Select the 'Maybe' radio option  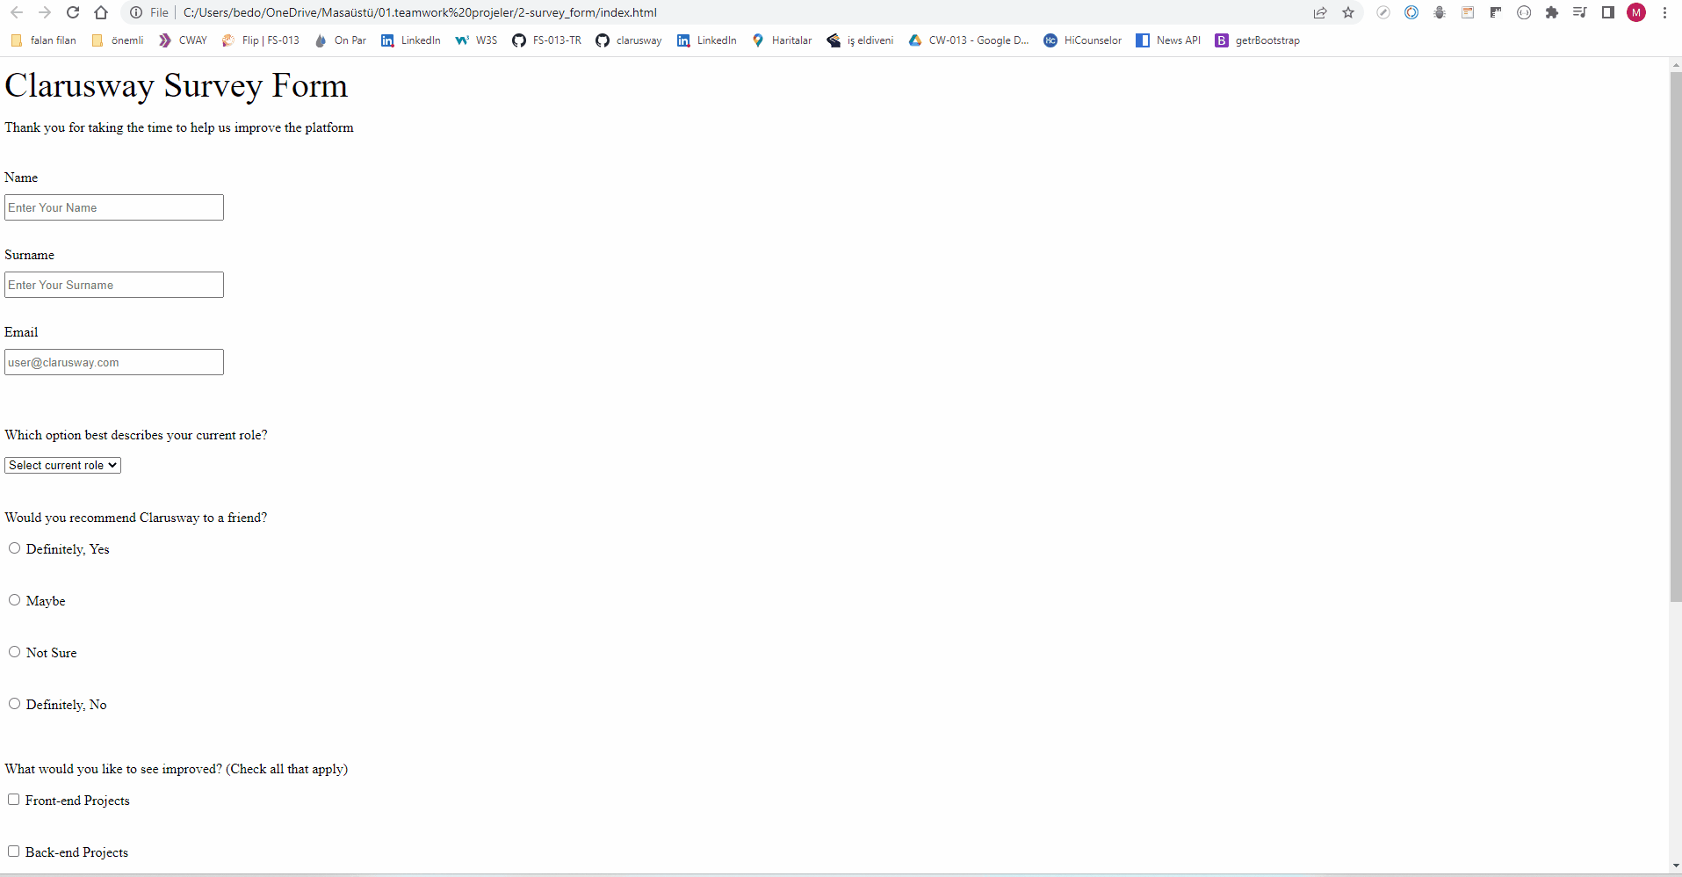pos(15,600)
